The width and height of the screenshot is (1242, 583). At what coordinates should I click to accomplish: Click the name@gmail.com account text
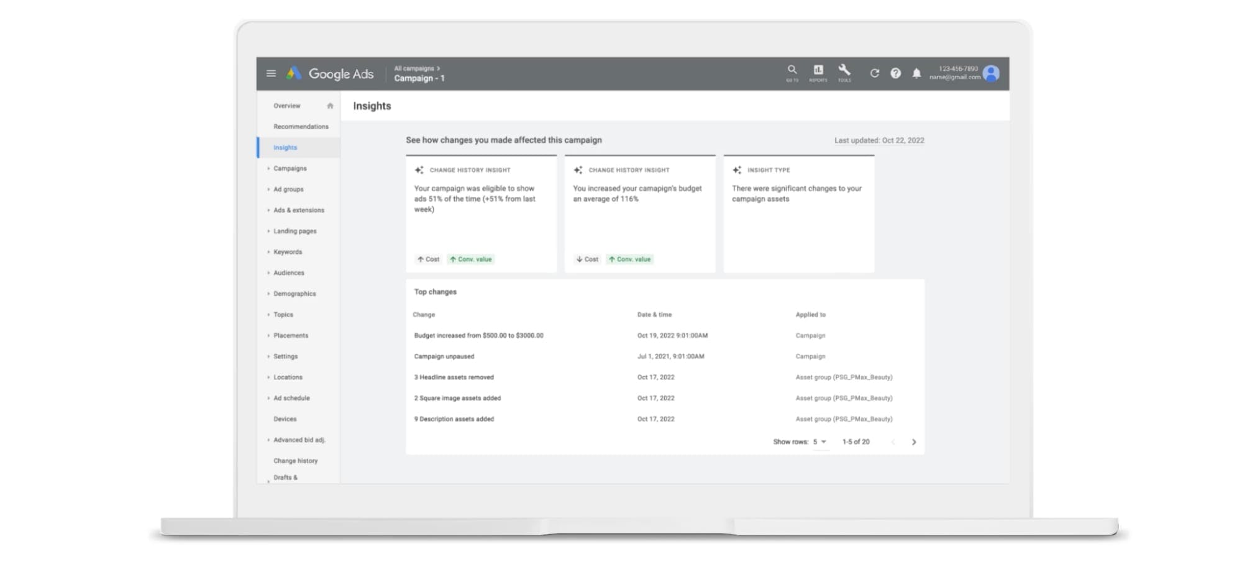tap(954, 78)
